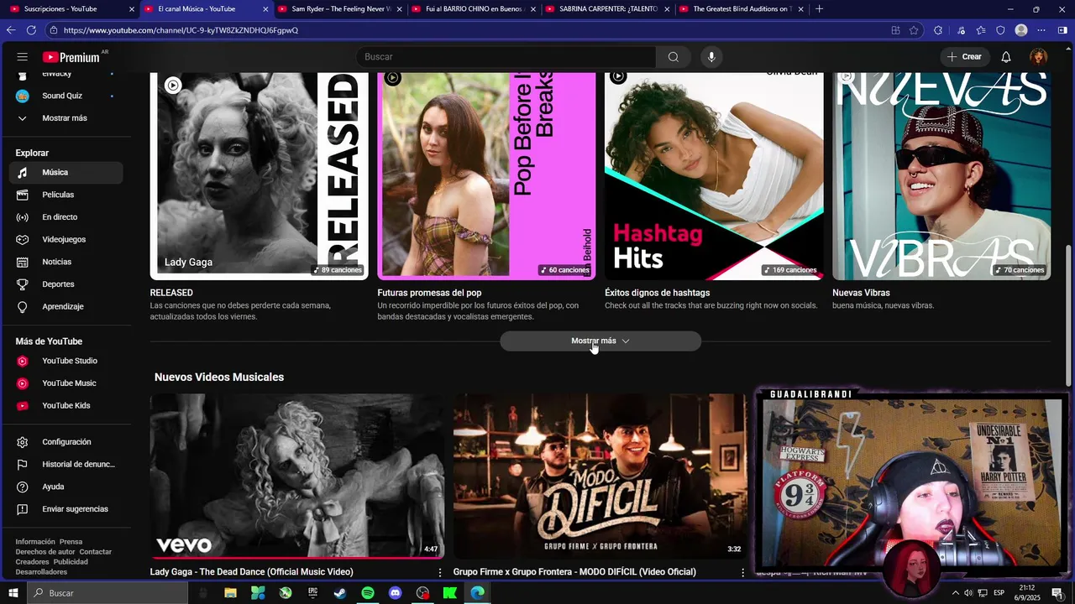Toggle the browser sidebar button
This screenshot has width=1075, height=604.
click(x=1062, y=30)
